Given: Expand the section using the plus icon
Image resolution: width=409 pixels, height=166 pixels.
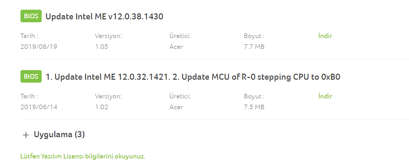Looking at the screenshot, I should (x=25, y=135).
